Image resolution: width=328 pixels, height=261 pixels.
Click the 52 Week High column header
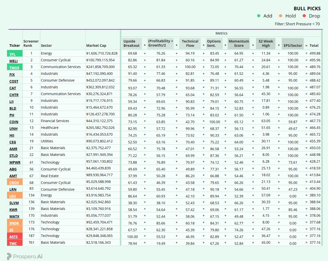coord(266,44)
